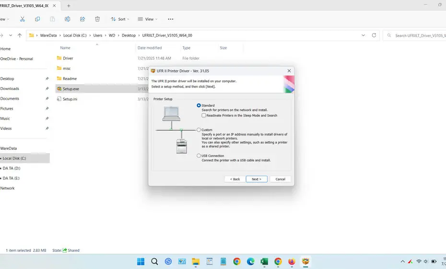Close the UFR II Printer Driver dialog
446x269 pixels.
coord(289,71)
